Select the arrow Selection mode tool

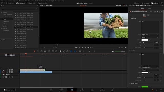pos(34,51)
